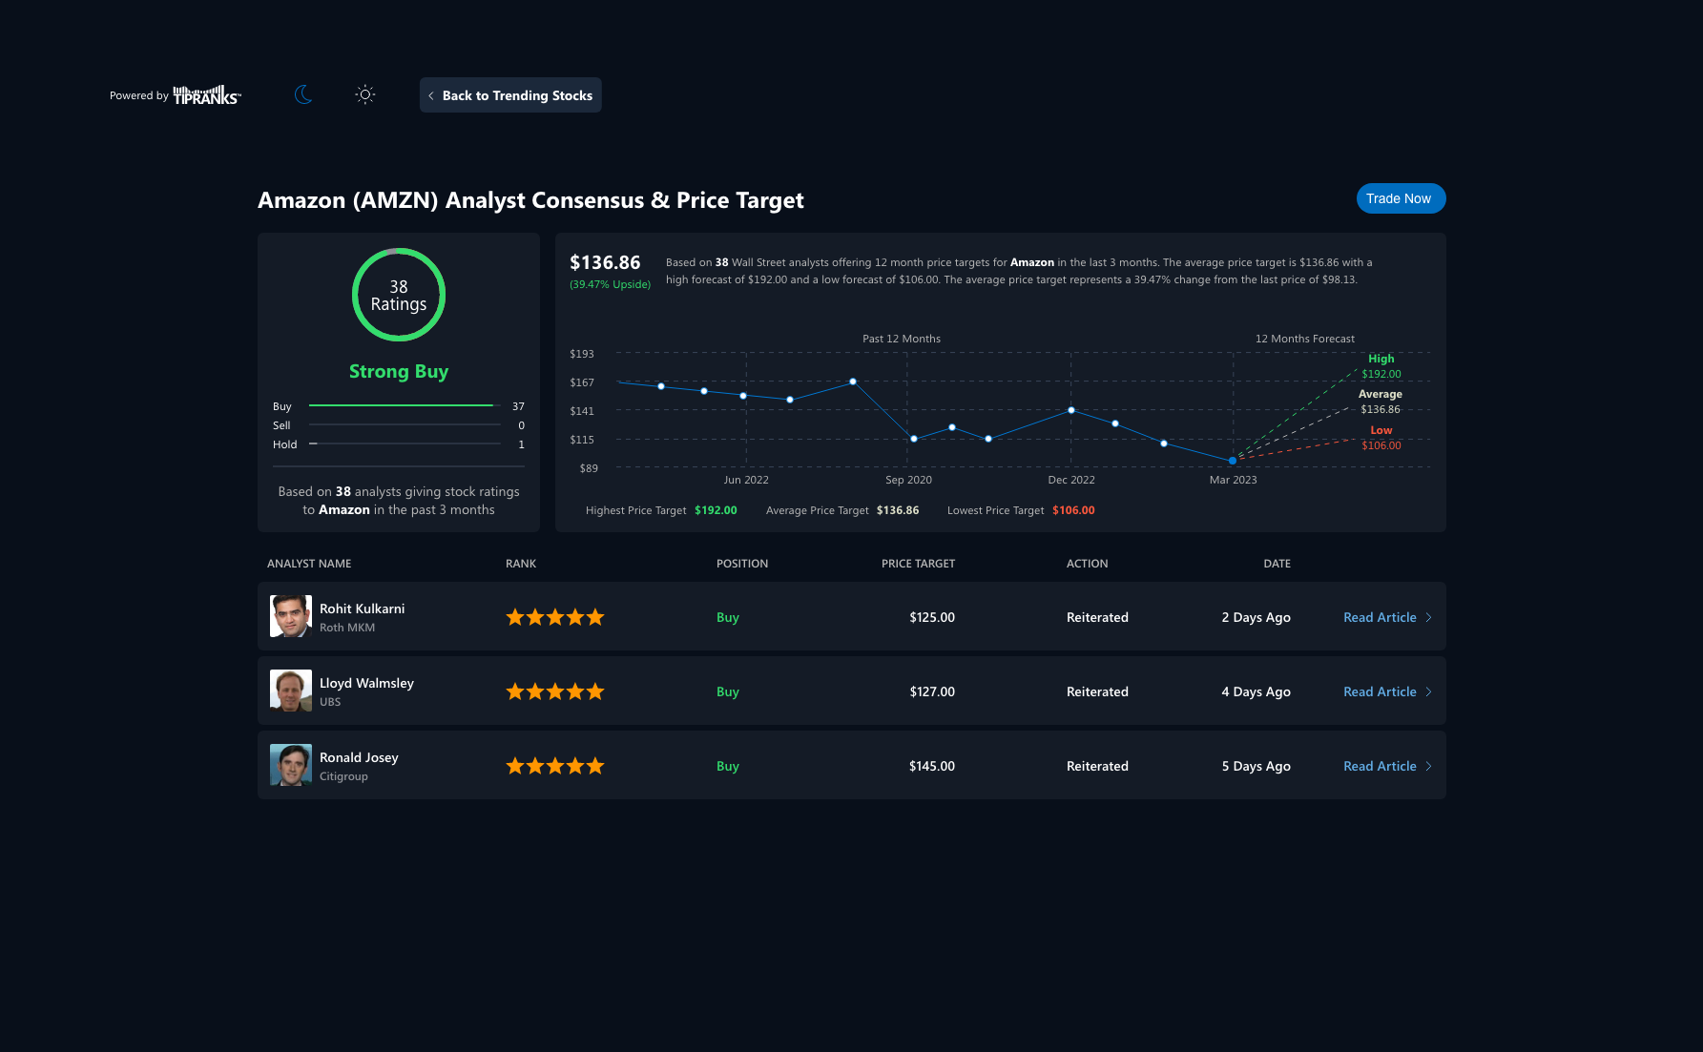Go back to Trending Stocks
Screen dimensions: 1703x1052
(x=510, y=95)
